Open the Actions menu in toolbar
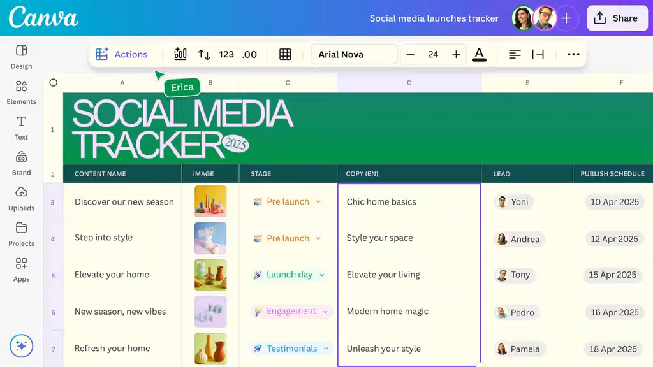Screen dimensions: 653x367 click(122, 54)
